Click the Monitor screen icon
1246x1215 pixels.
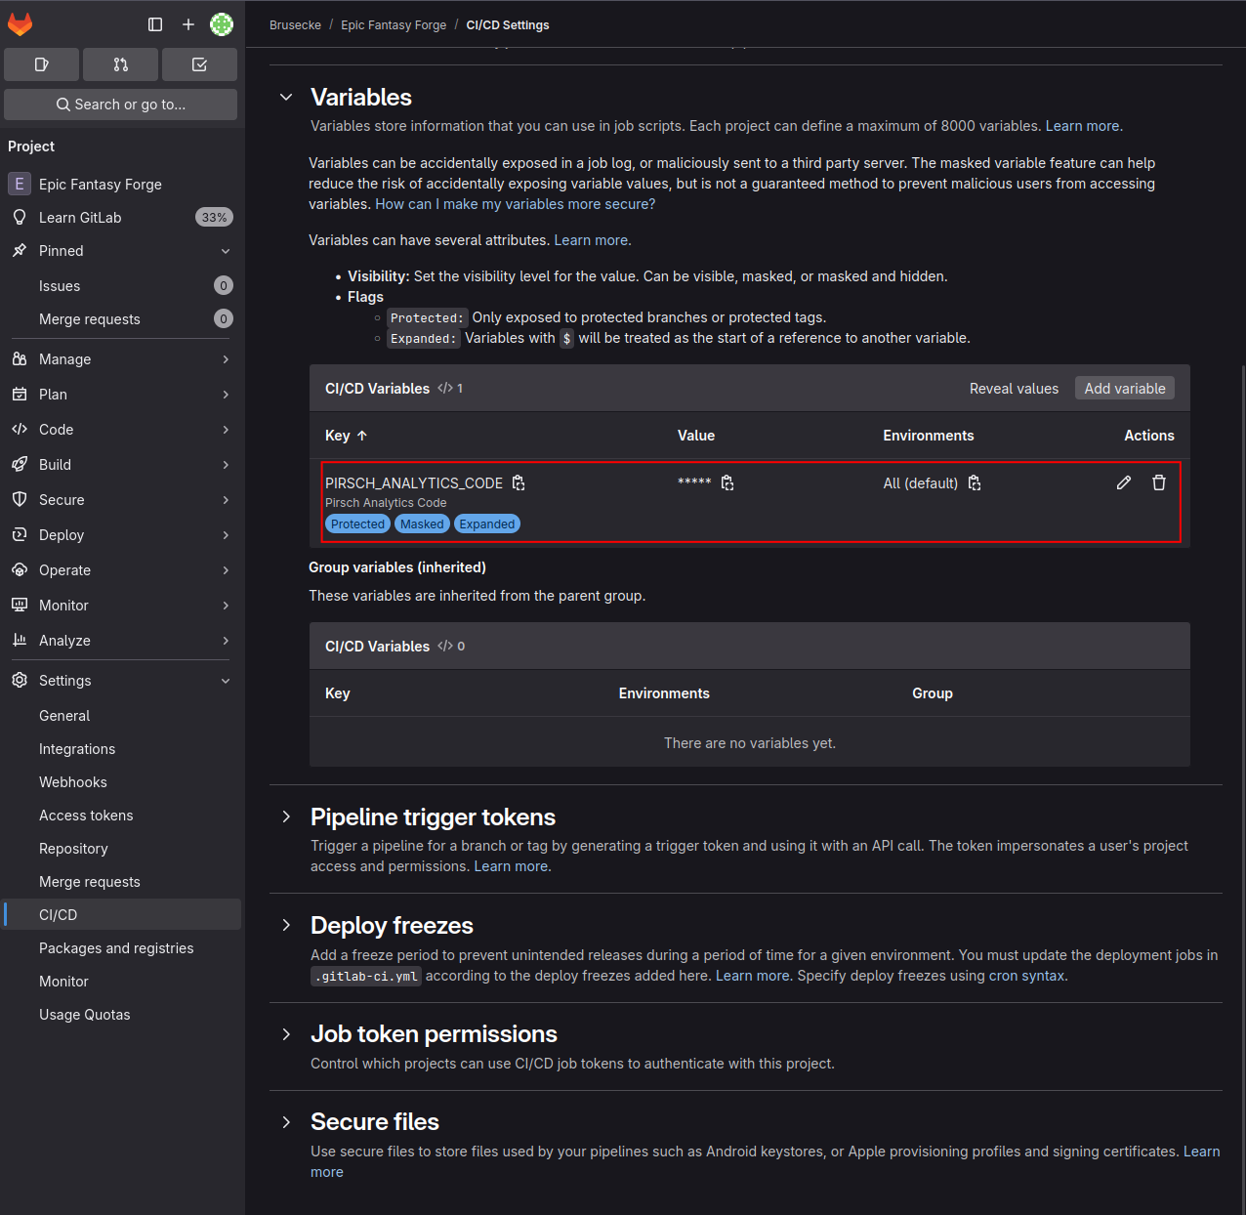[20, 606]
